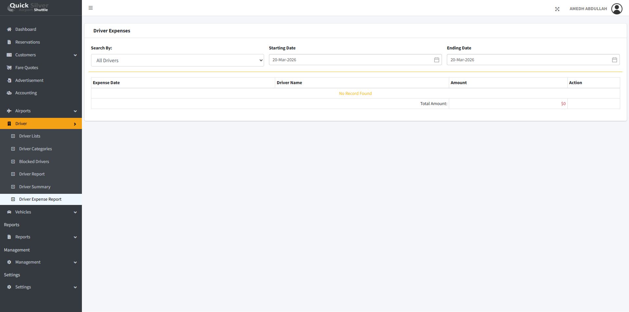Click the fullscreen expand icon
The height and width of the screenshot is (312, 629).
(557, 9)
